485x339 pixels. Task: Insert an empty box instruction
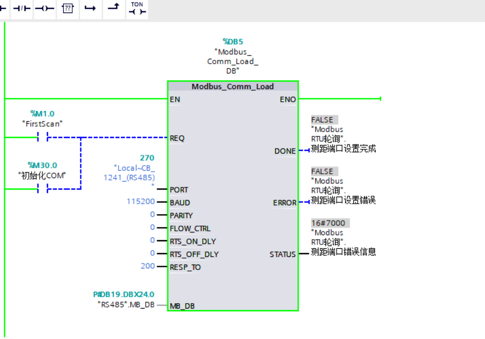point(67,9)
